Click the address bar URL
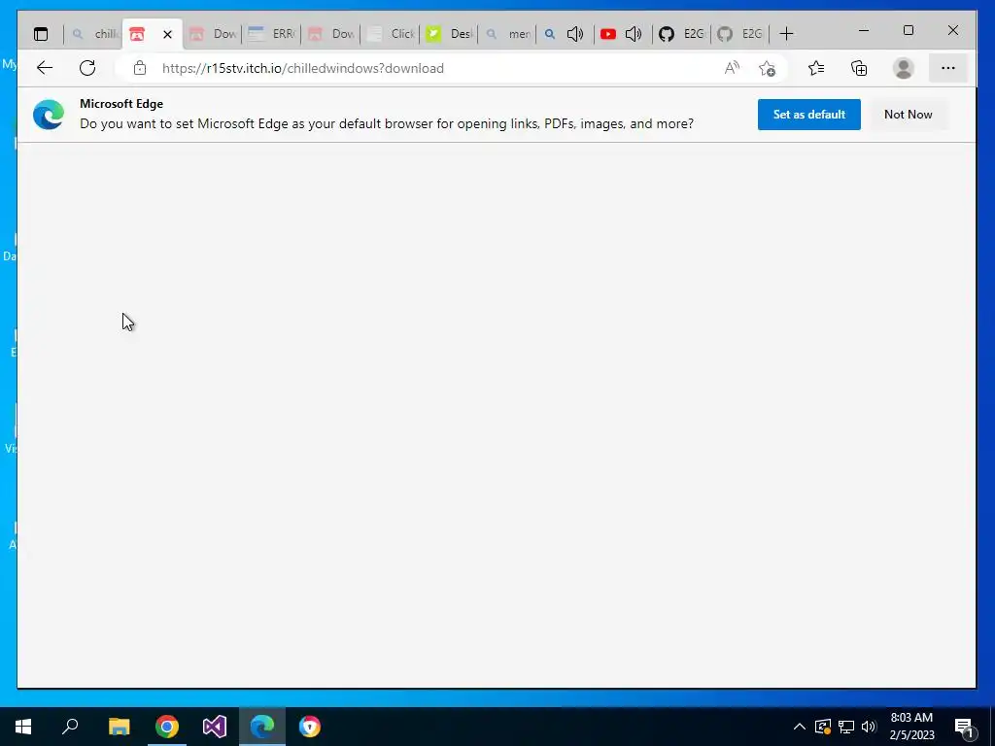The height and width of the screenshot is (746, 995). coord(303,69)
